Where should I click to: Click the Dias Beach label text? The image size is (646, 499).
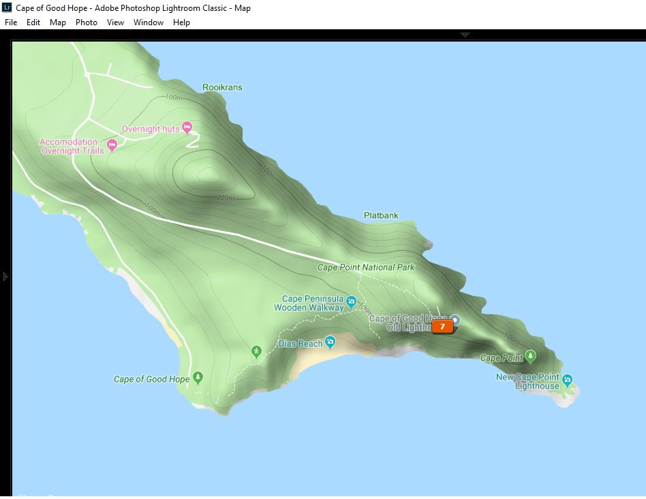(x=301, y=344)
